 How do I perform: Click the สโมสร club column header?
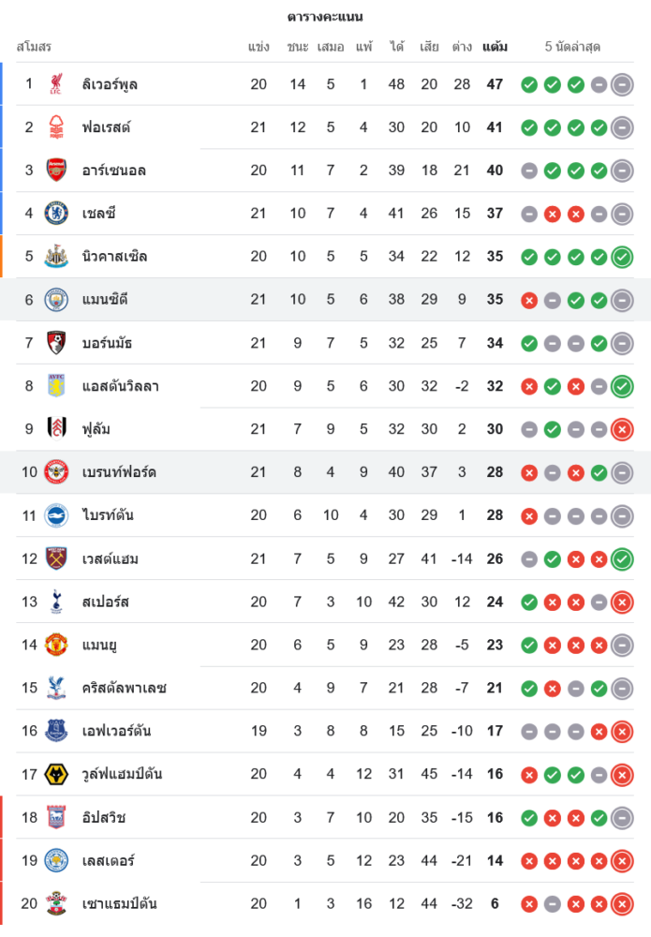click(34, 46)
